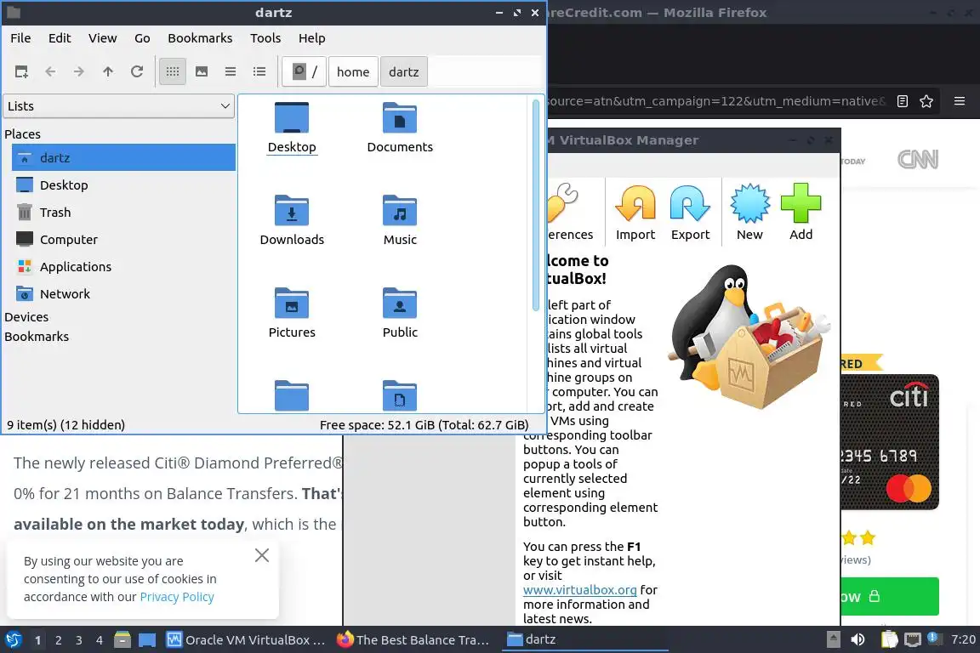This screenshot has height=653, width=980.
Task: Open the File menu
Action: pyautogui.click(x=20, y=38)
